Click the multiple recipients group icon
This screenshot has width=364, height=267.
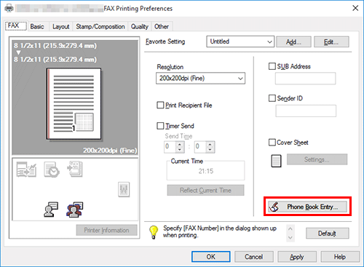tap(75, 210)
